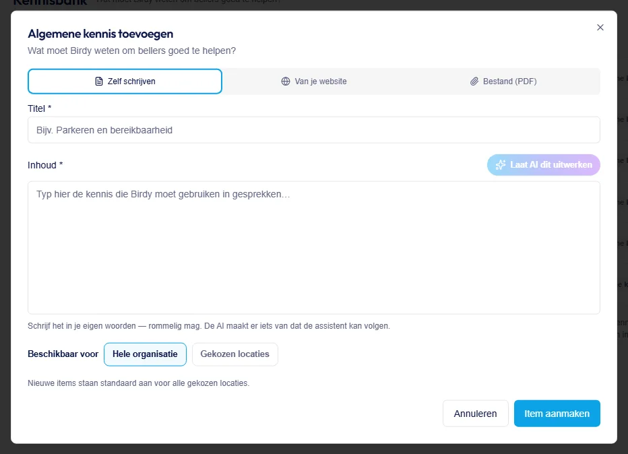Click the dimmed Kennisbank heading behind dialog
The width and height of the screenshot is (628, 454).
click(50, 3)
